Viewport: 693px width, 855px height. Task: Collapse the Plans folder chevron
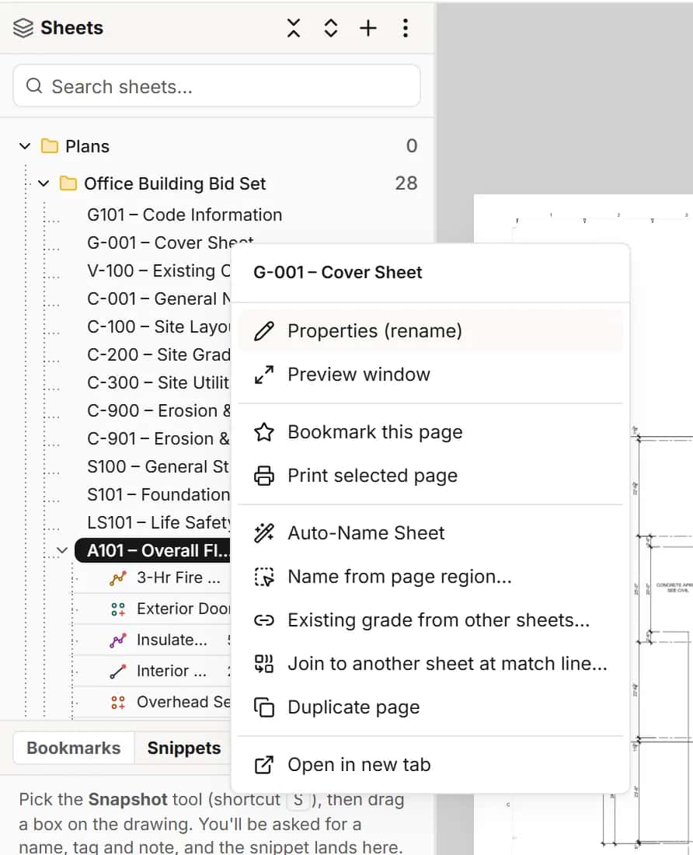click(x=25, y=146)
